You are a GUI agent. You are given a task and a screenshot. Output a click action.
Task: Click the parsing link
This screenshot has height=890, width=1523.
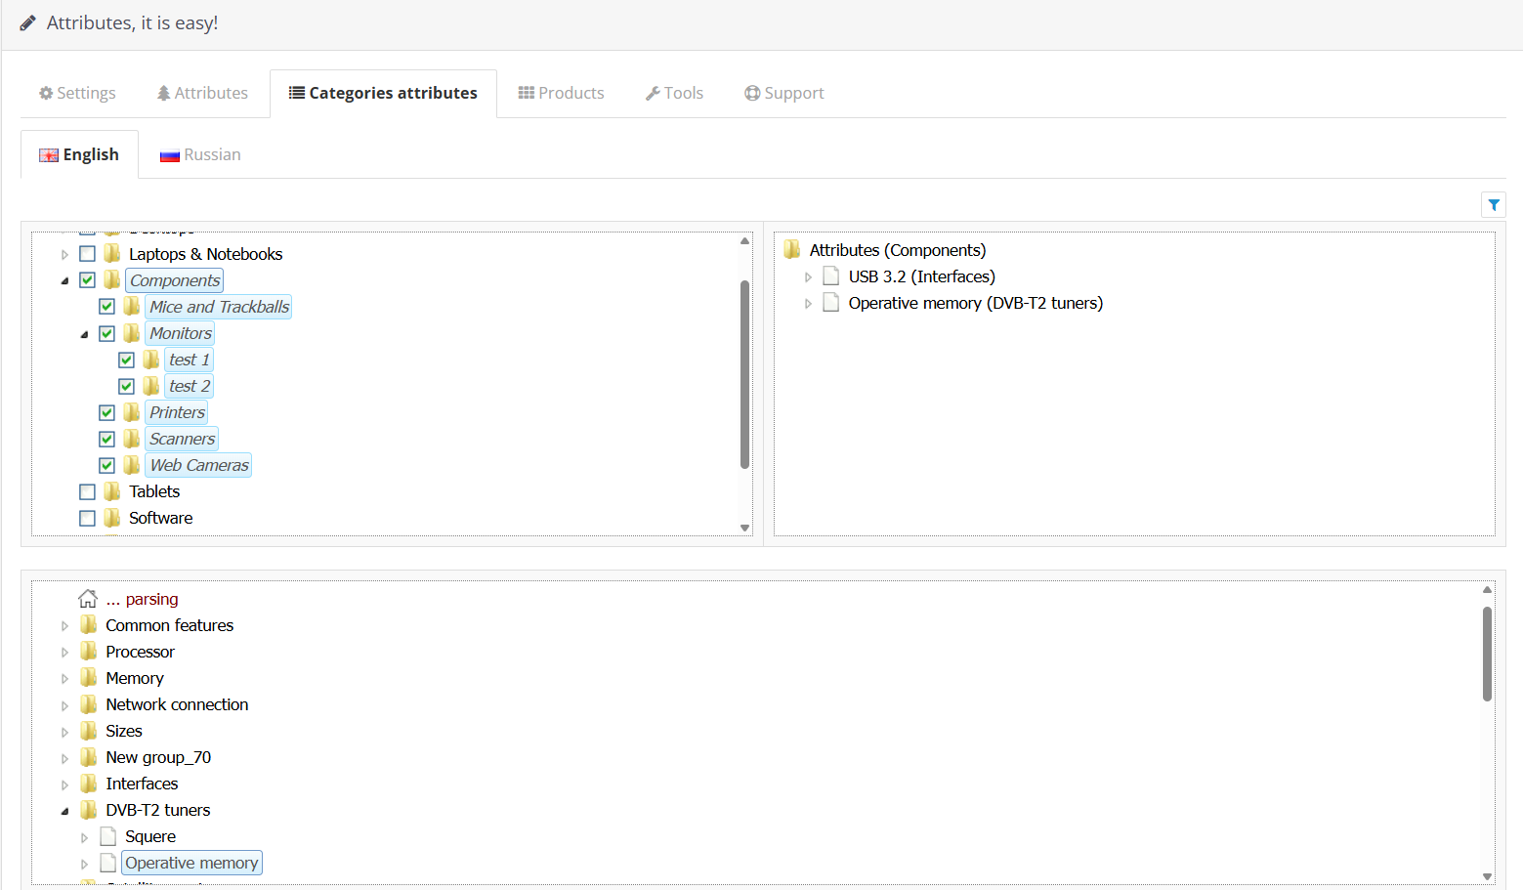pos(151,599)
